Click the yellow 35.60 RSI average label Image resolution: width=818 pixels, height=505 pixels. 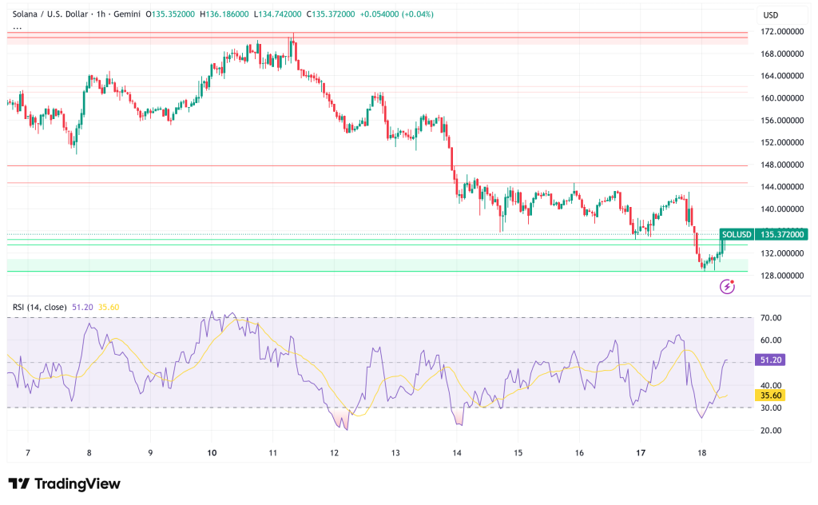click(x=771, y=395)
